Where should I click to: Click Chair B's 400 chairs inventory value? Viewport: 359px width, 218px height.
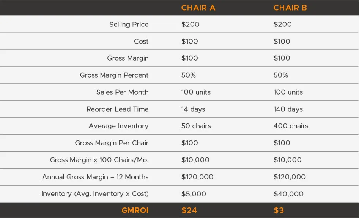[x=291, y=126]
